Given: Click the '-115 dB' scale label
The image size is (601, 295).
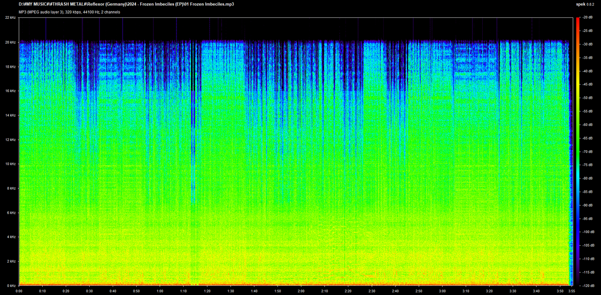Looking at the screenshot, I should click(x=588, y=272).
